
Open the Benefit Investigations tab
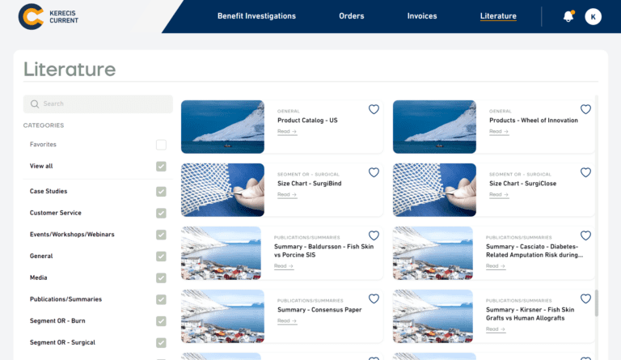coord(256,16)
